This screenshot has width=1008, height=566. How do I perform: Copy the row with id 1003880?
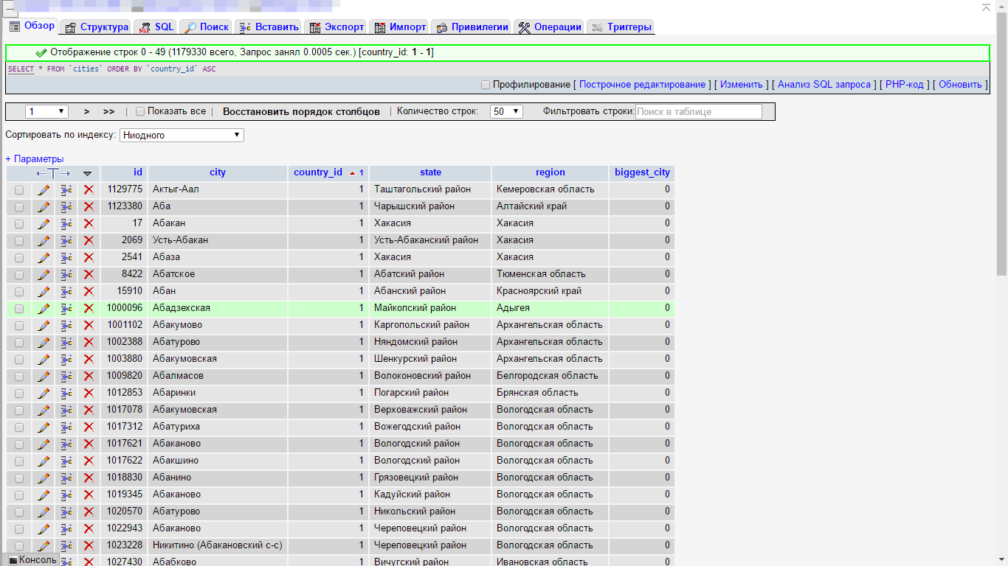pyautogui.click(x=66, y=359)
